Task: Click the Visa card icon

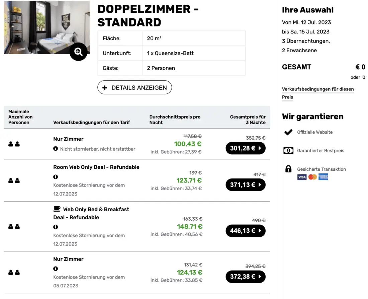Action: pyautogui.click(x=302, y=177)
